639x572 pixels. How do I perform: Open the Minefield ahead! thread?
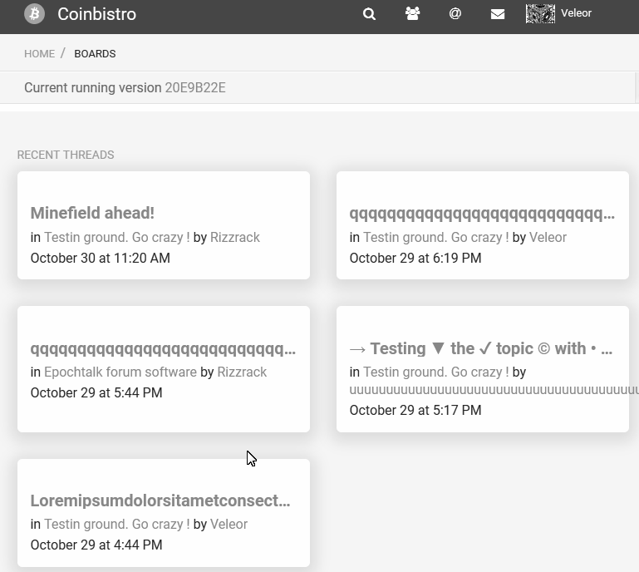(92, 213)
